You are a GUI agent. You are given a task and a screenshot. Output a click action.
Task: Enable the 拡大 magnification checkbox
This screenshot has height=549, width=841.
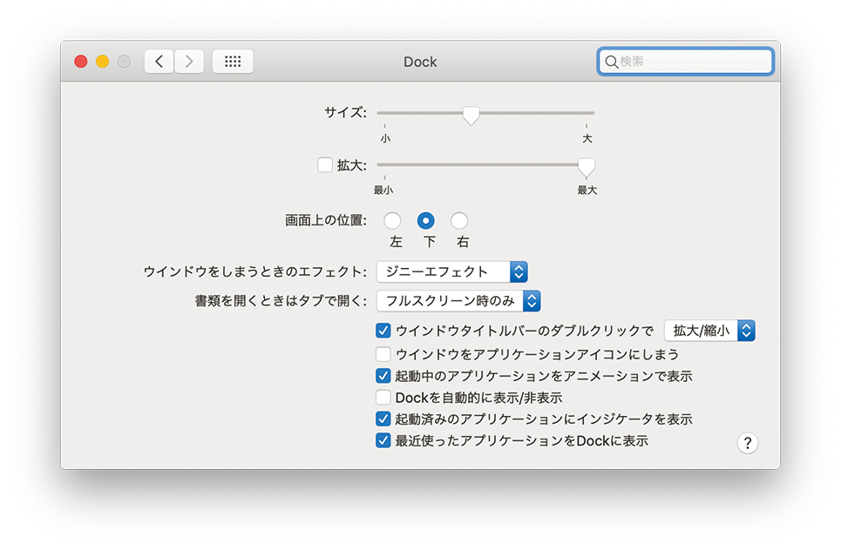click(x=325, y=164)
